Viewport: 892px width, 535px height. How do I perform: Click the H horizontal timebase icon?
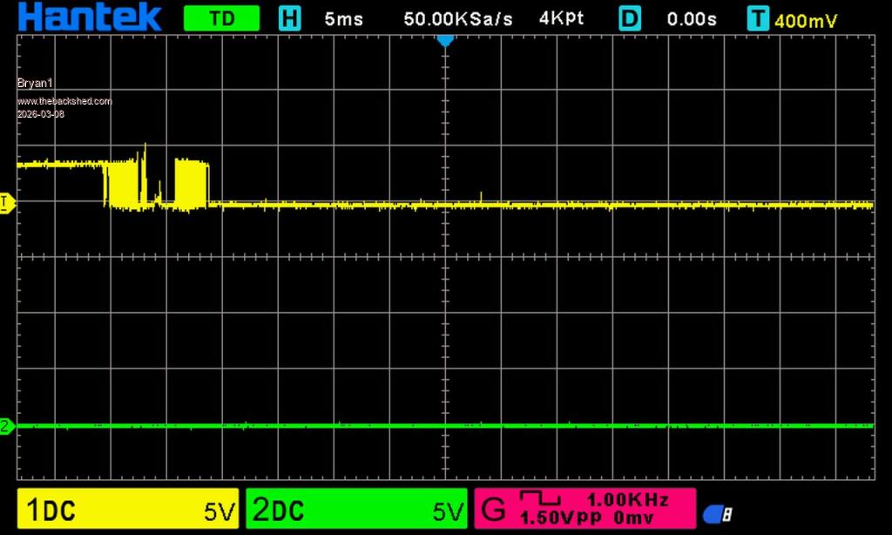tap(289, 18)
